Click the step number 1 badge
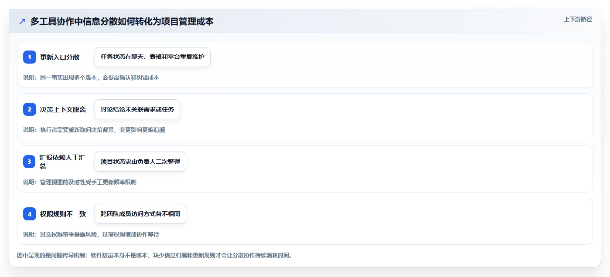This screenshot has width=610, height=277. pyautogui.click(x=30, y=57)
